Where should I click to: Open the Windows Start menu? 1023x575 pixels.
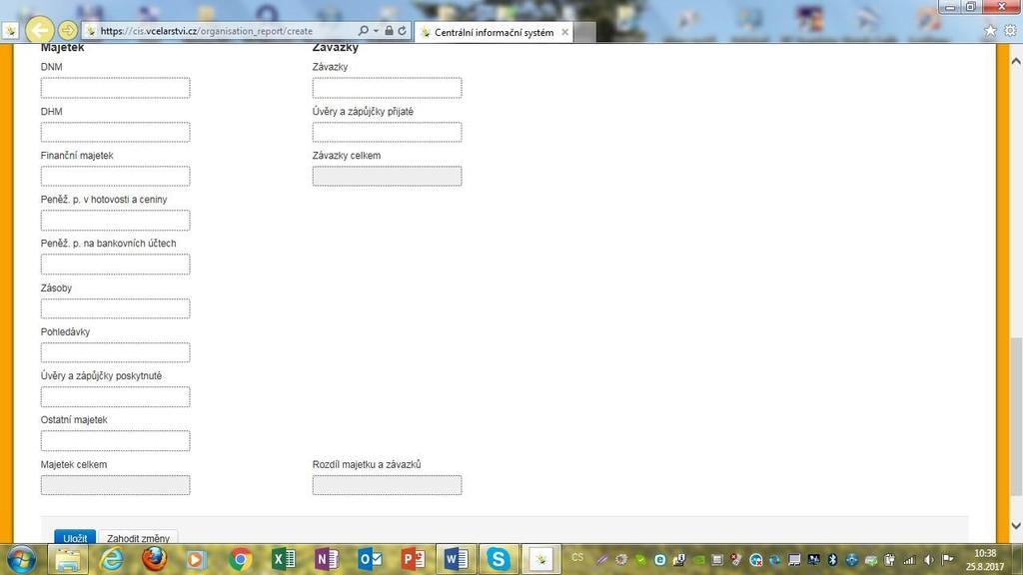pyautogui.click(x=21, y=559)
